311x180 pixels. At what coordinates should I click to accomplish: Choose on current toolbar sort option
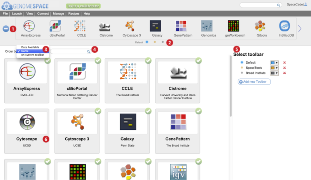(33, 55)
